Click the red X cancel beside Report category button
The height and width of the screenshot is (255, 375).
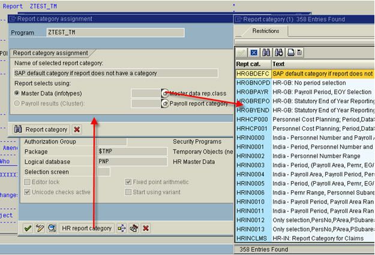click(77, 130)
